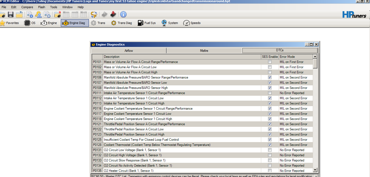Change Error Mode for P0135

coord(296,171)
